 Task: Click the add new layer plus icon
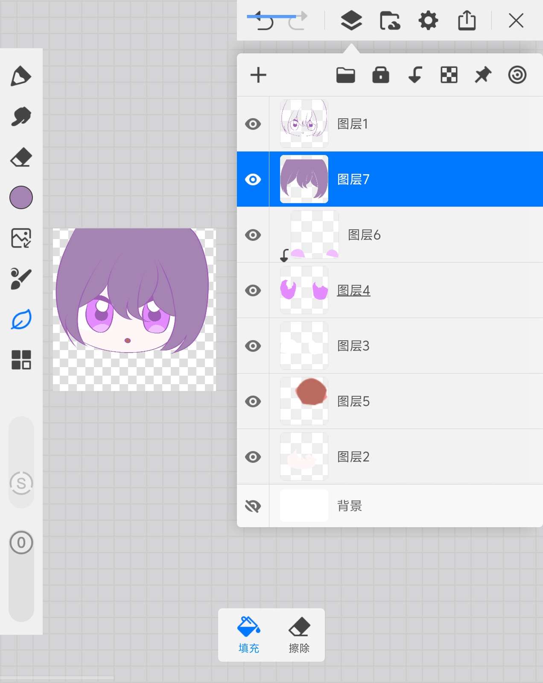258,75
